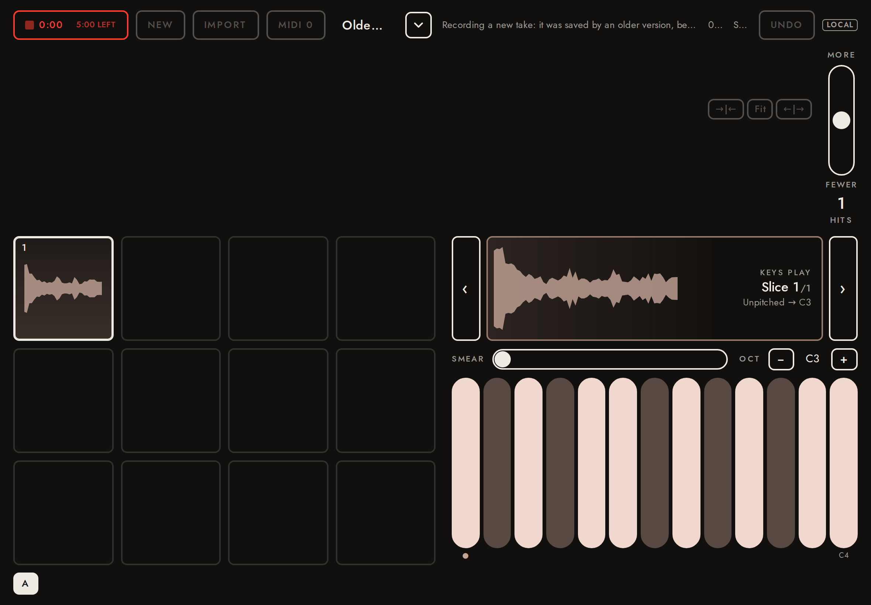
Task: Raise the octave with plus button
Action: [x=844, y=359]
